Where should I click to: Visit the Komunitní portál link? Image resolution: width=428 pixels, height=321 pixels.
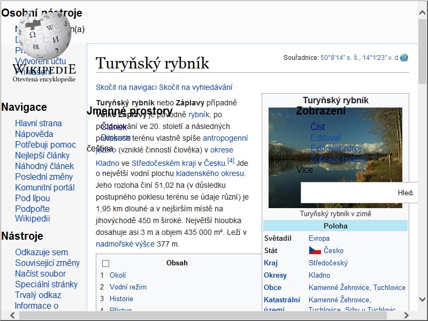pos(45,188)
